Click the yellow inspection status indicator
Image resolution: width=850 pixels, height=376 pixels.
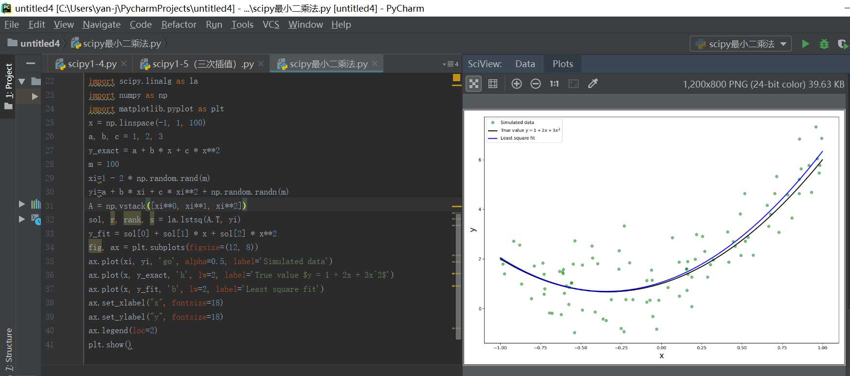456,78
